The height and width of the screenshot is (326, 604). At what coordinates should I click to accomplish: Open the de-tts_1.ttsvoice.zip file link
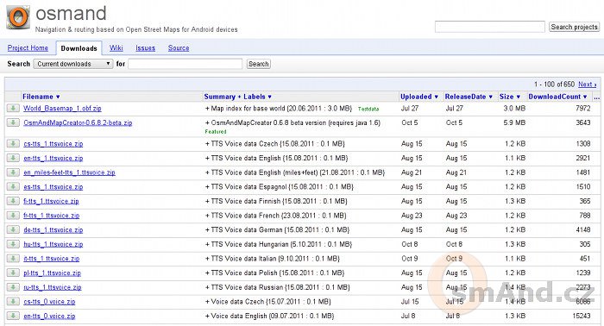(53, 229)
